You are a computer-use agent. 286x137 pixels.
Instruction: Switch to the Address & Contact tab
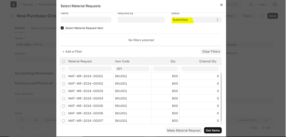44,28
